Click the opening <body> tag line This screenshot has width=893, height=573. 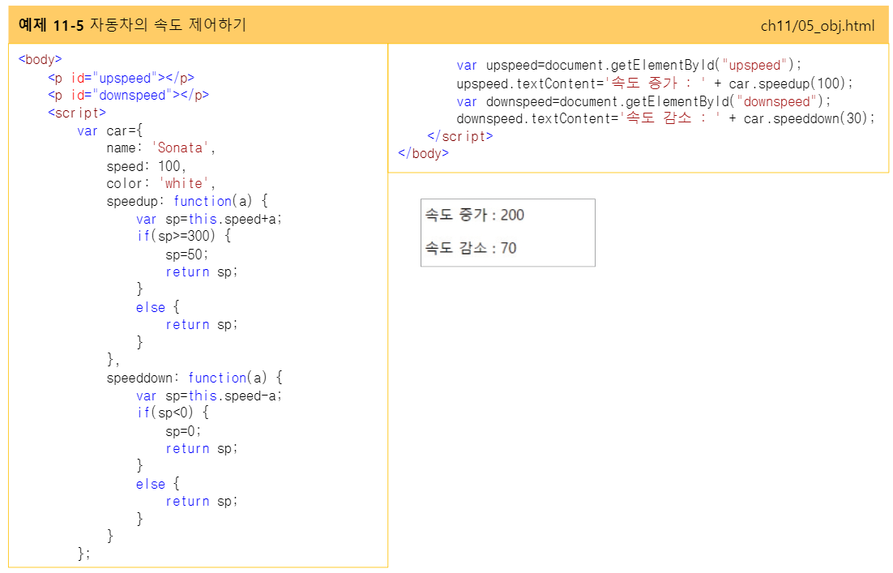40,59
